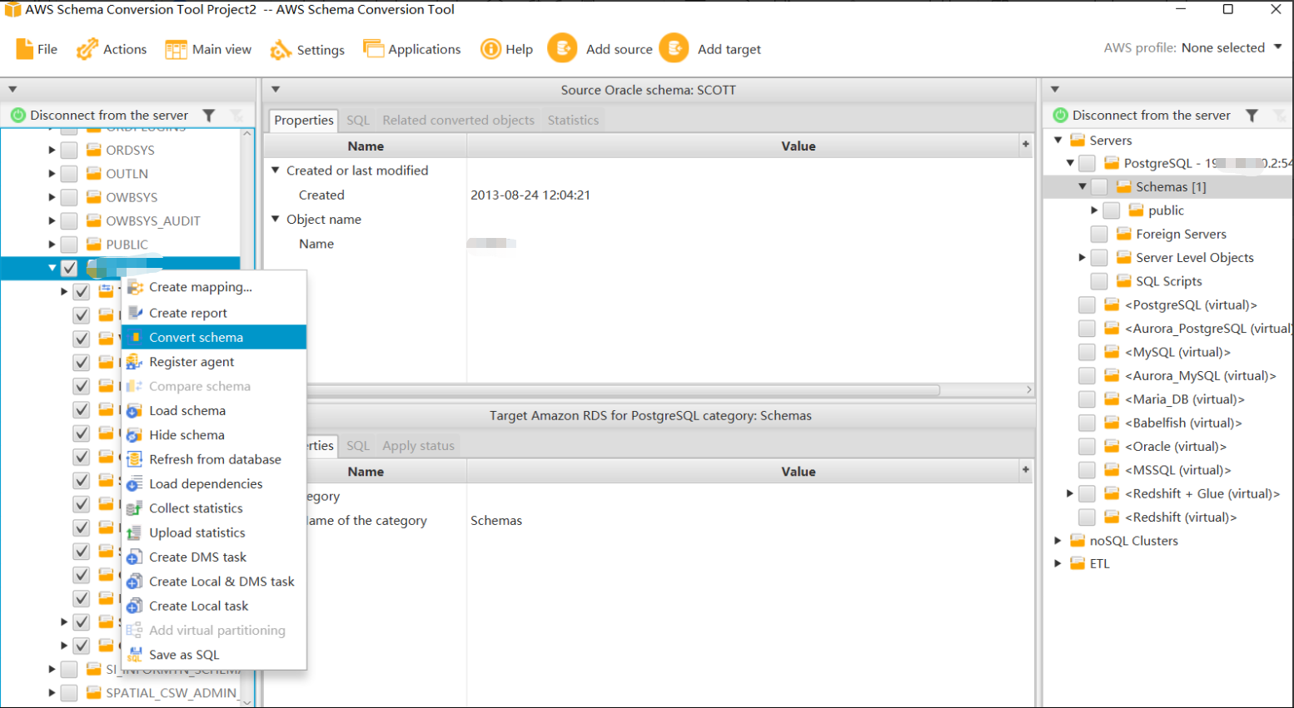Click the Save as SQL icon
Image resolution: width=1294 pixels, height=708 pixels.
point(134,655)
